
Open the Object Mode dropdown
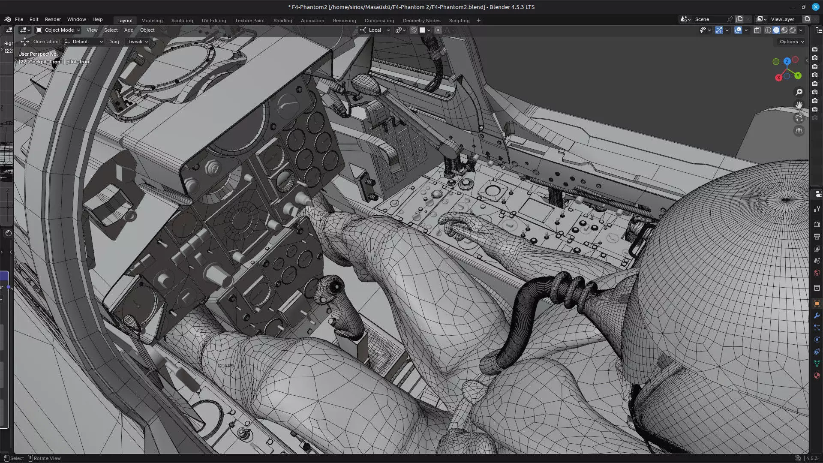coord(58,30)
